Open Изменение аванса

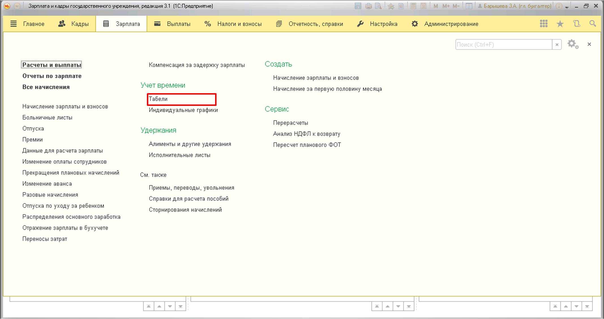click(47, 183)
